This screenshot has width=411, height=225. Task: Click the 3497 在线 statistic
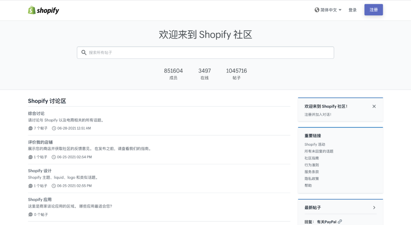pos(204,74)
